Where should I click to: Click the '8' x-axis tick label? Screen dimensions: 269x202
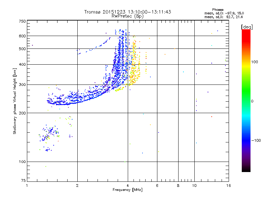[x=178, y=186]
